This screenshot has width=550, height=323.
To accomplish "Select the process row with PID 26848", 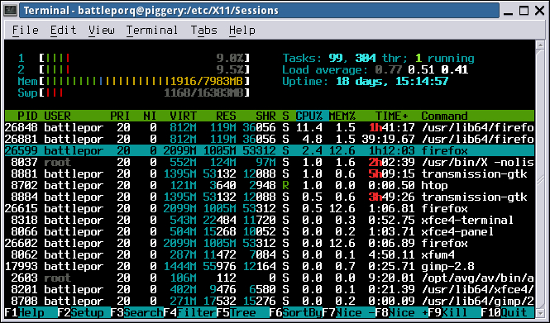I will click(270, 127).
